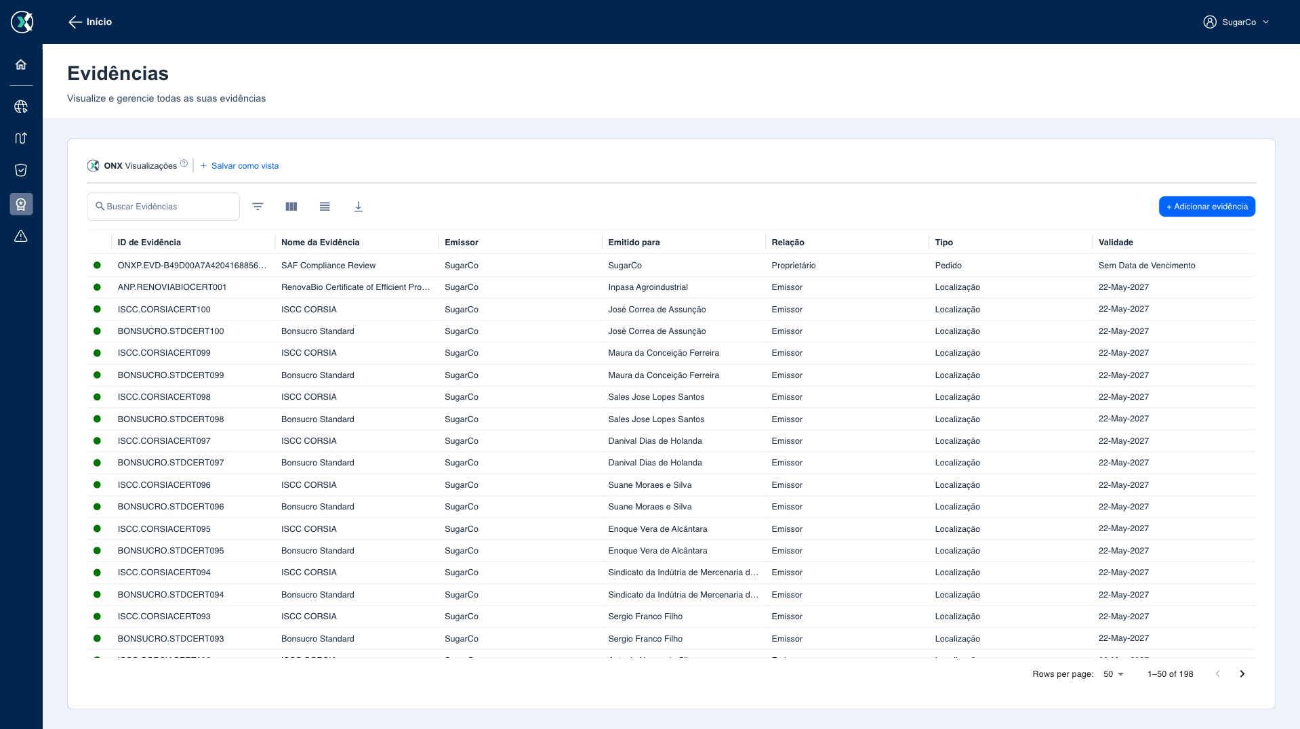
Task: Sort by ID de Evidência column header
Action: click(x=149, y=242)
